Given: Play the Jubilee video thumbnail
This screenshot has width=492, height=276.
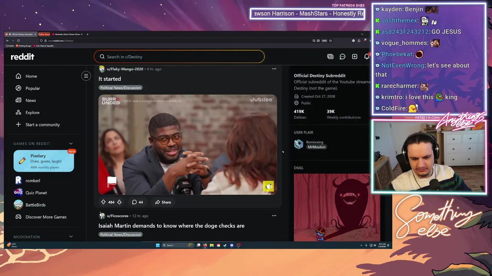Looking at the screenshot, I should point(188,145).
